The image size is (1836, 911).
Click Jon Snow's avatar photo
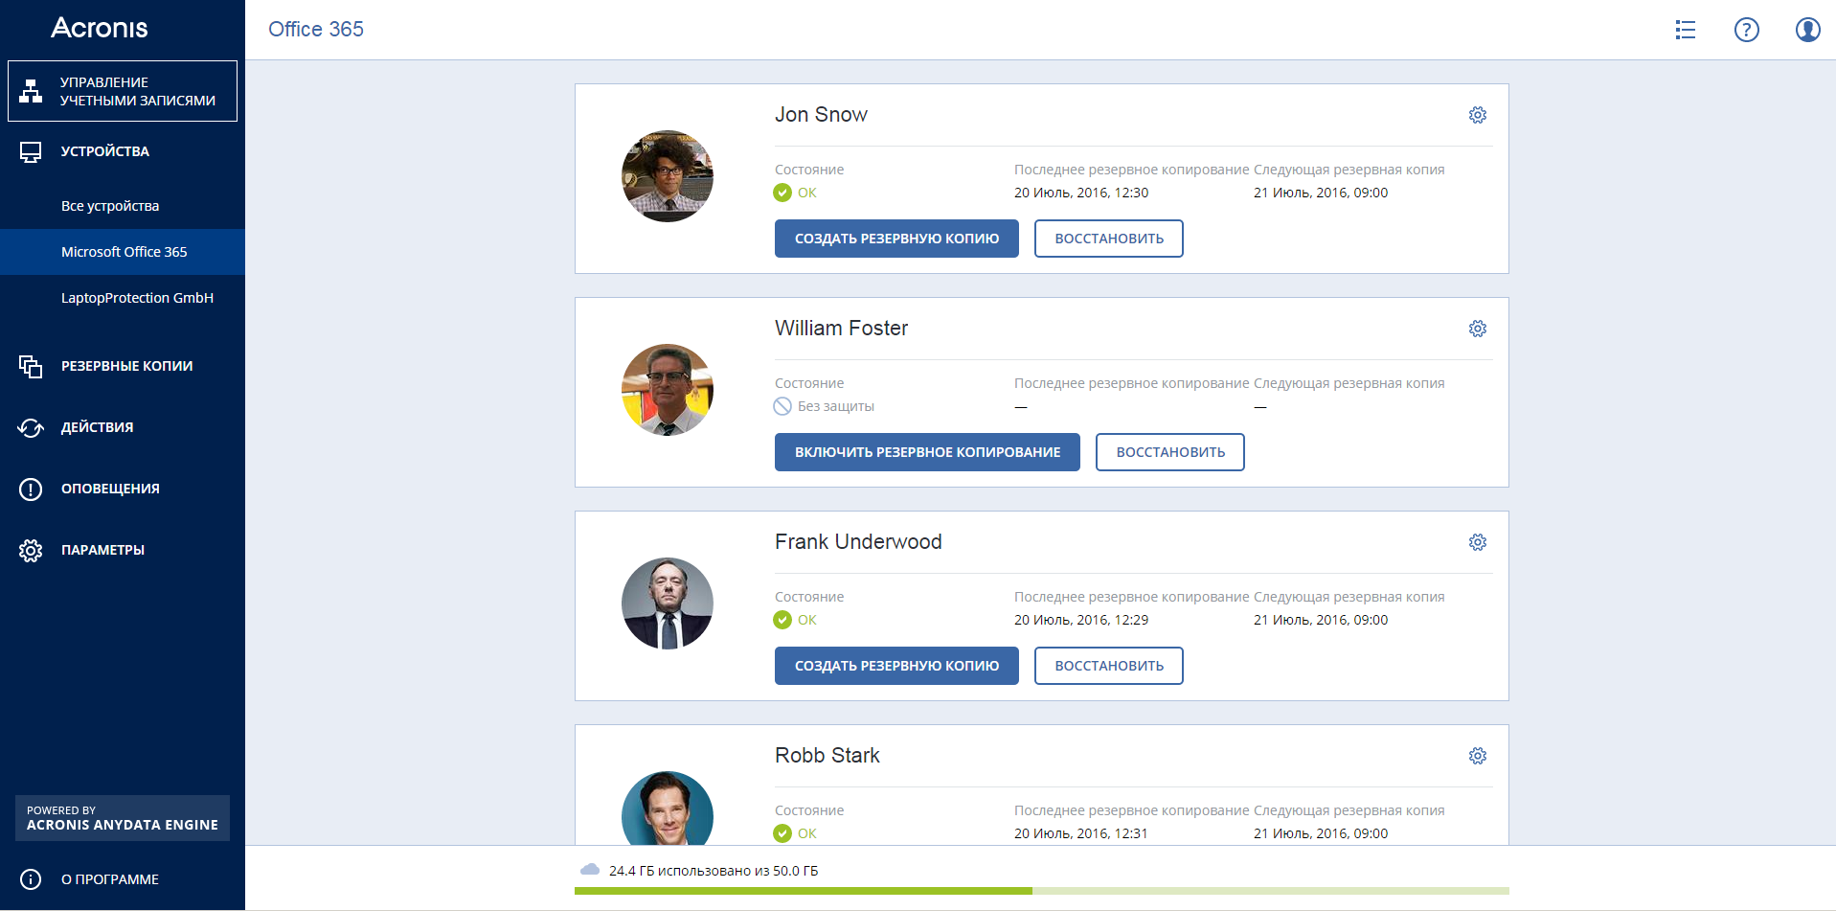668,176
